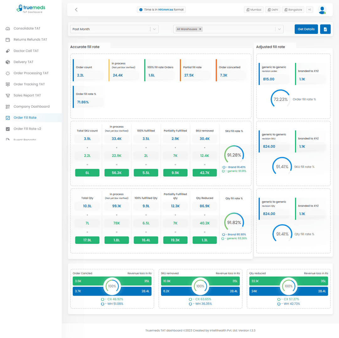Click the Get Details button
This screenshot has height=338, width=339.
point(306,29)
